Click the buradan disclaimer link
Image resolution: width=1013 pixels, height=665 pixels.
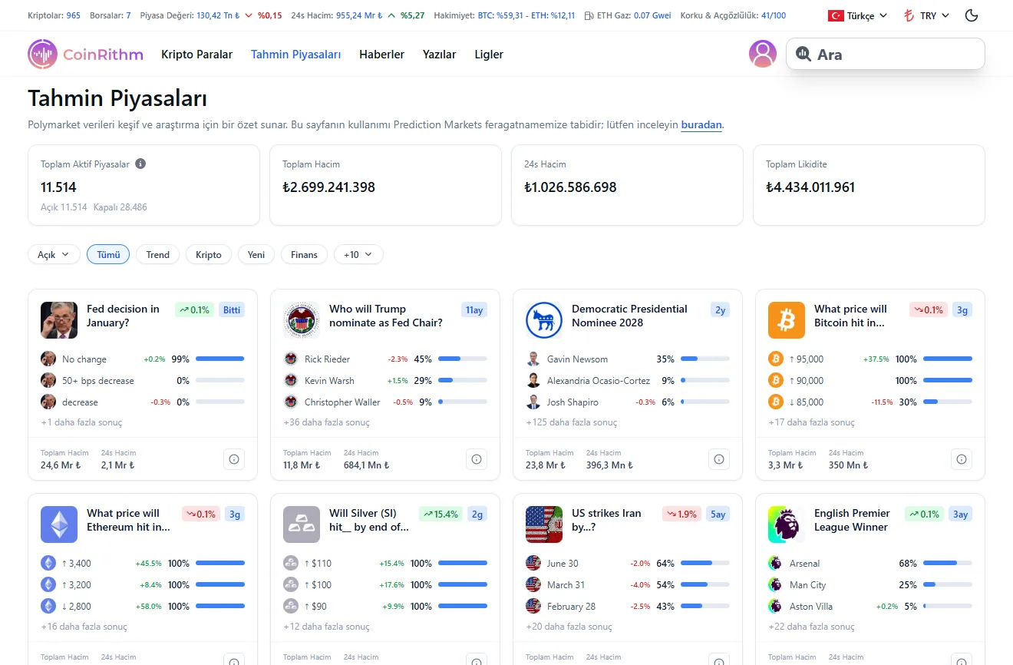[x=701, y=124]
